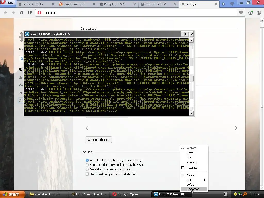Expand the Windows Explorer taskbar group dropdown
264x198 pixels.
67,194
